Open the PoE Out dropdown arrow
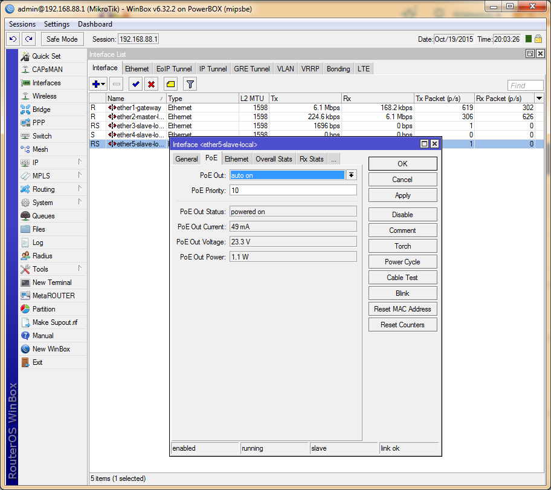This screenshot has height=490, width=551. (351, 175)
